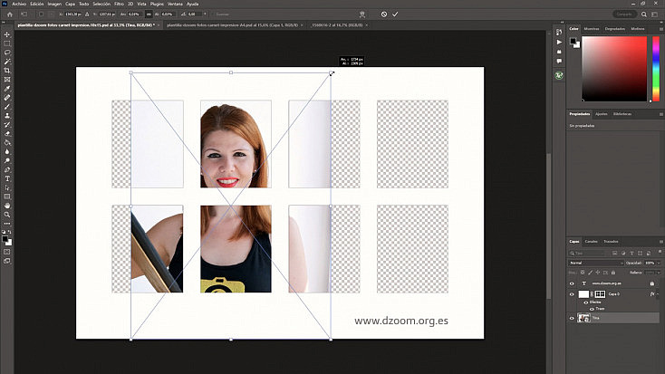Switch to the A4 plantilla document tab
665x374 pixels.
[232, 25]
